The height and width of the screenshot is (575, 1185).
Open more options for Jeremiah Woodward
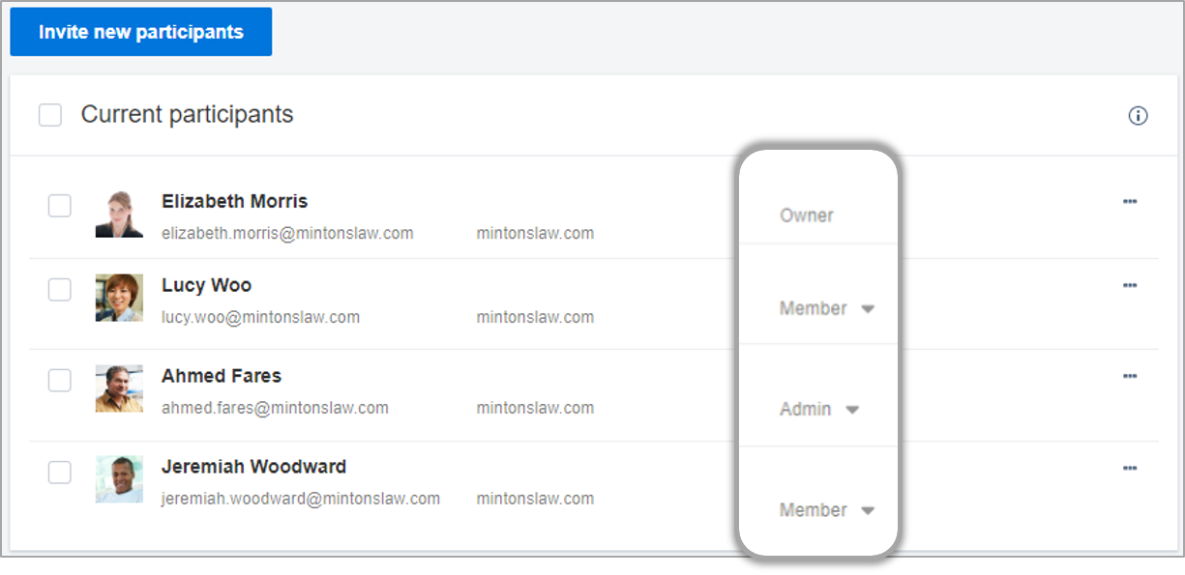click(x=1129, y=468)
